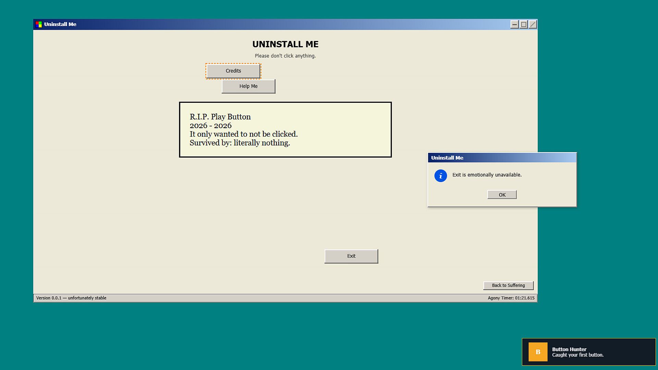Click the Credits button

pyautogui.click(x=233, y=71)
